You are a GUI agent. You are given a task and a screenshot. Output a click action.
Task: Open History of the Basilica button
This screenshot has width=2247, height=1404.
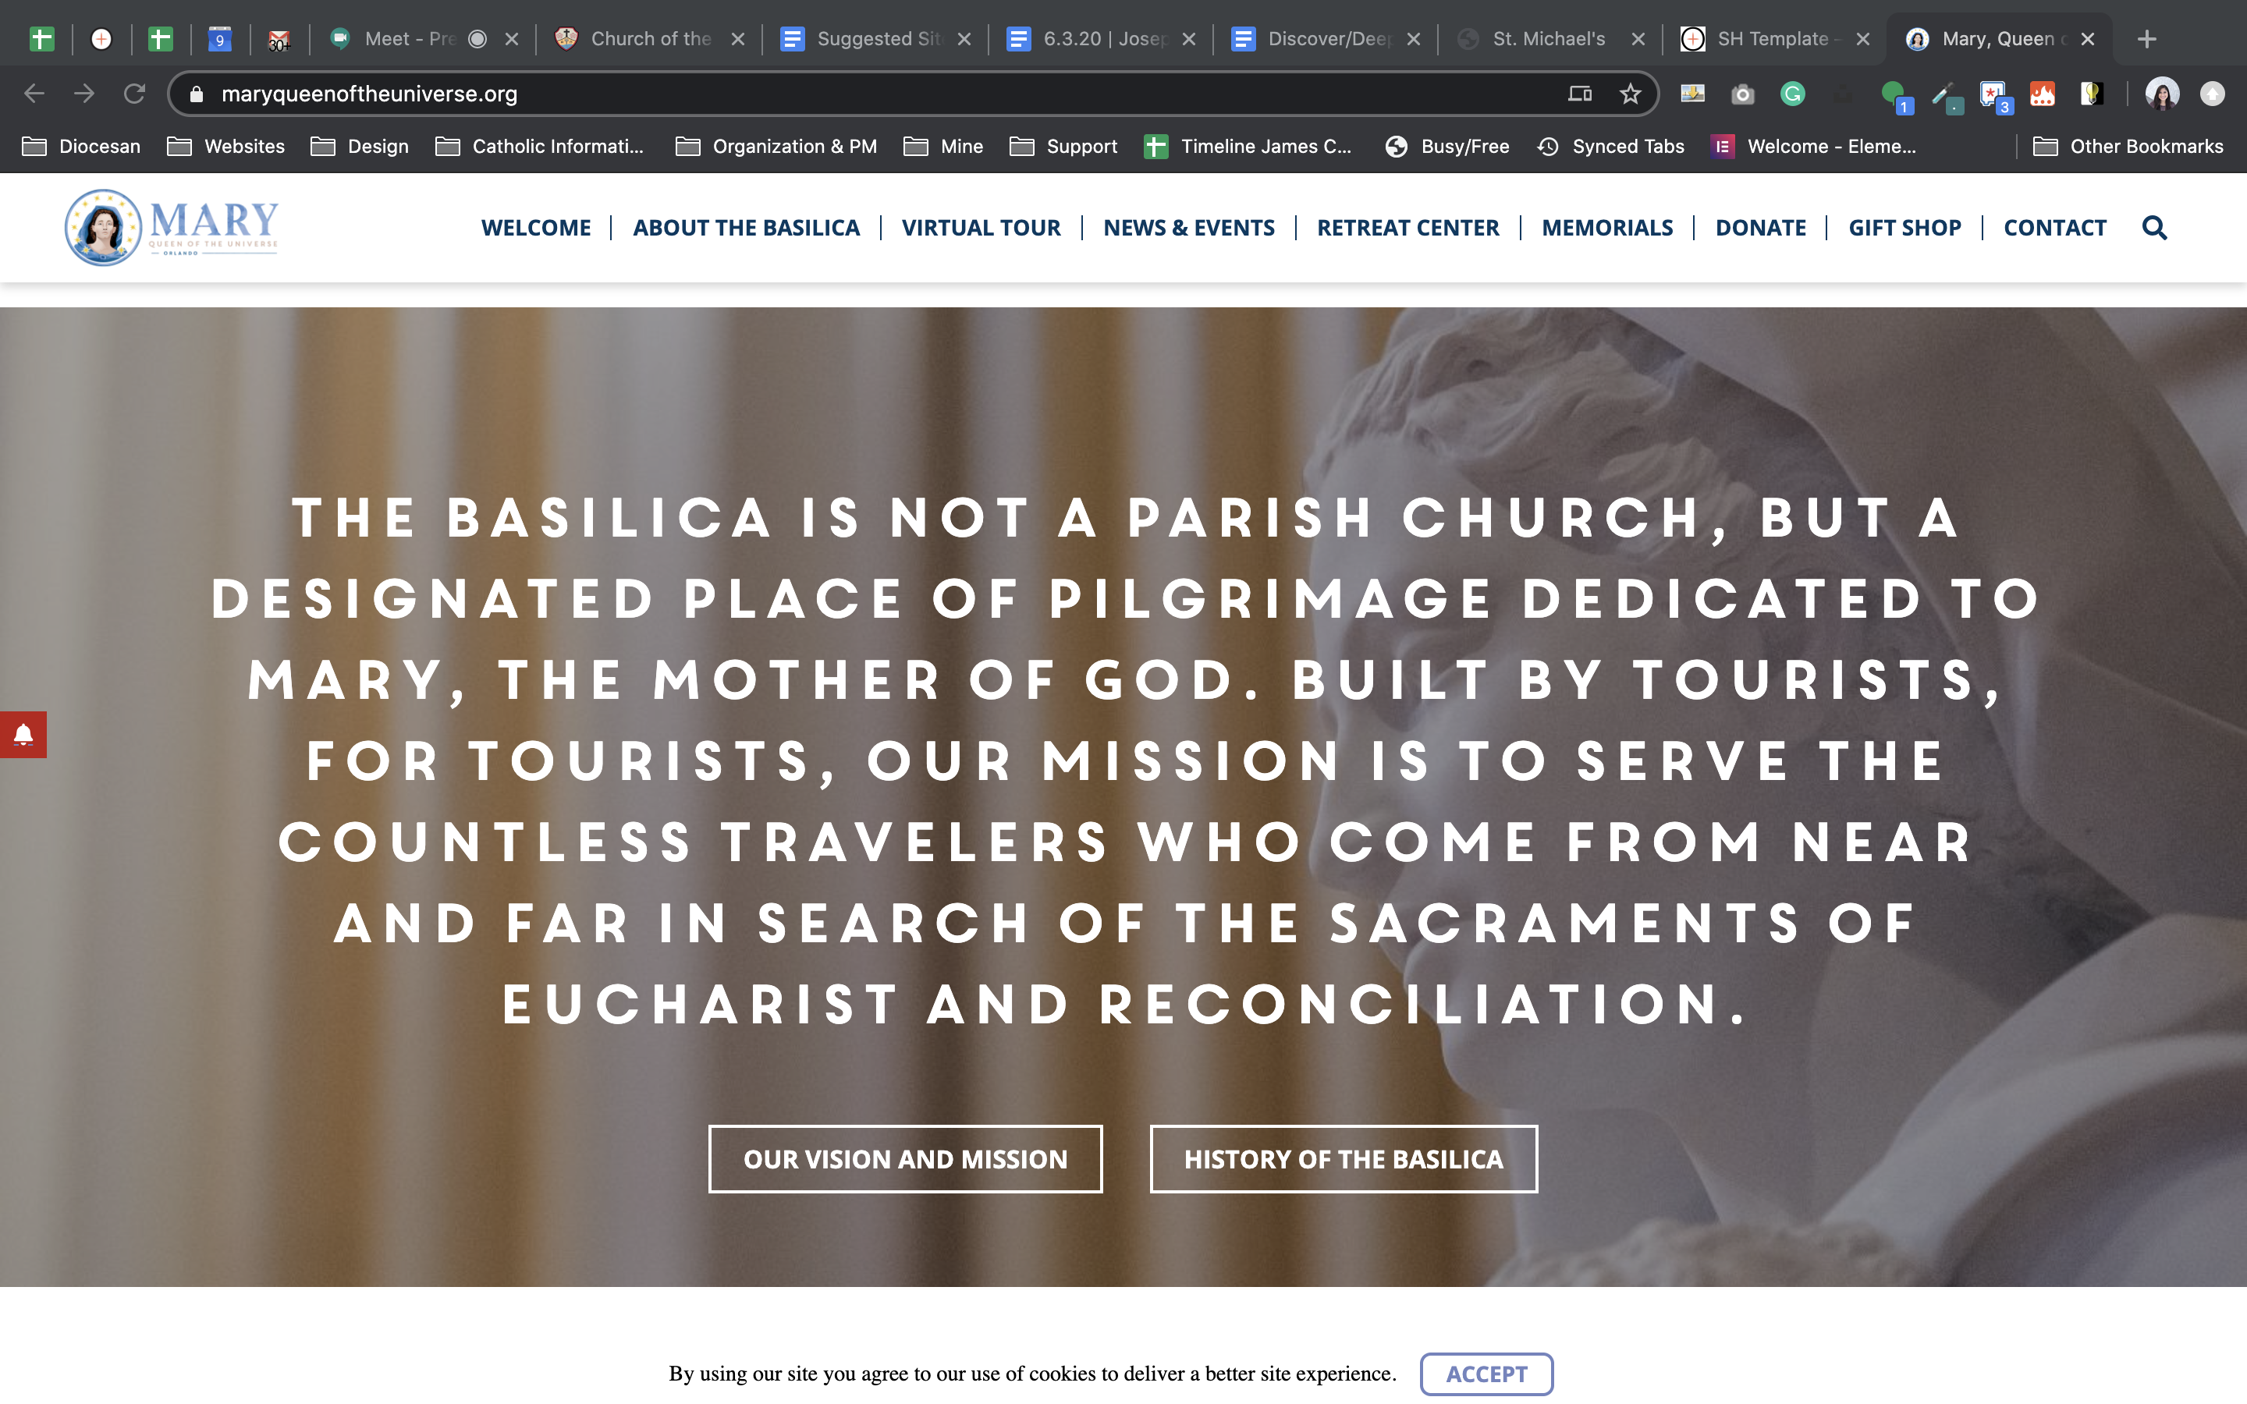tap(1343, 1159)
